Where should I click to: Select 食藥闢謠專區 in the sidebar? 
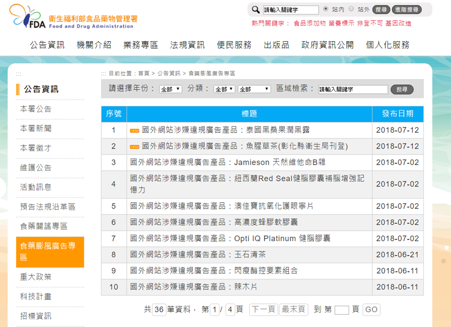44,226
